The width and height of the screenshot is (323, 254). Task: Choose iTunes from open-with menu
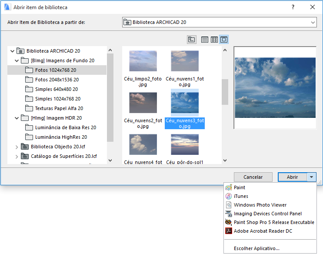coord(270,196)
